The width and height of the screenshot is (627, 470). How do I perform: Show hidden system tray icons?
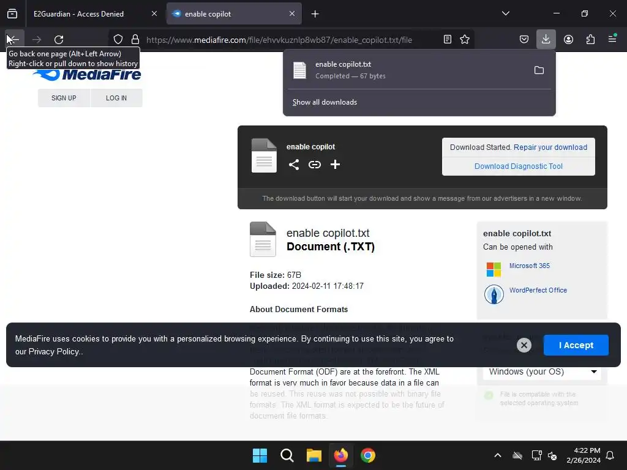(x=498, y=455)
